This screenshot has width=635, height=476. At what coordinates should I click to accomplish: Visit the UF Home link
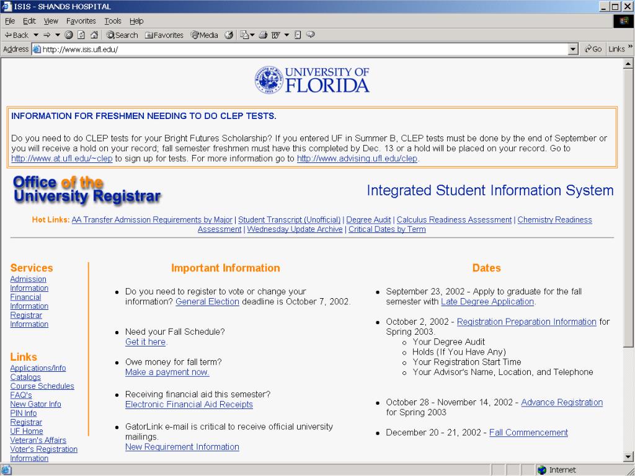pos(27,431)
